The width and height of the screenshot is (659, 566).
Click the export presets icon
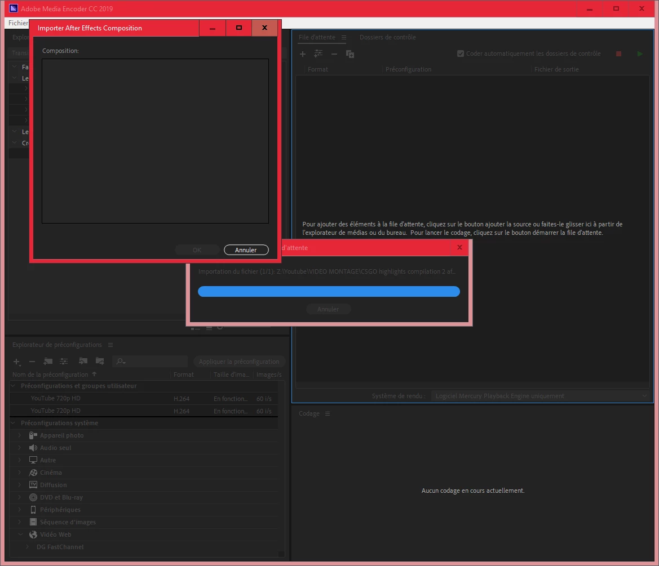coord(100,361)
